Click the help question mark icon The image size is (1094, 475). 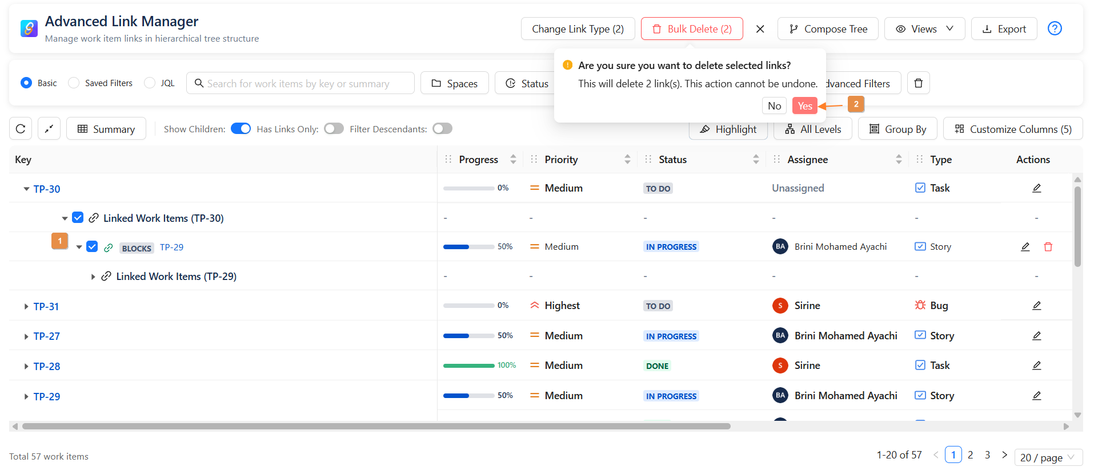pyautogui.click(x=1055, y=29)
